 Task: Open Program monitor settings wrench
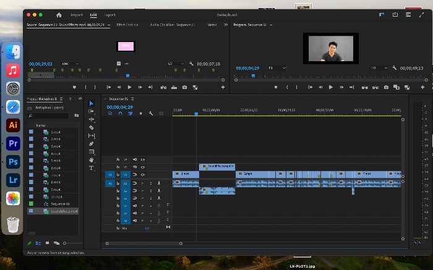[x=395, y=68]
